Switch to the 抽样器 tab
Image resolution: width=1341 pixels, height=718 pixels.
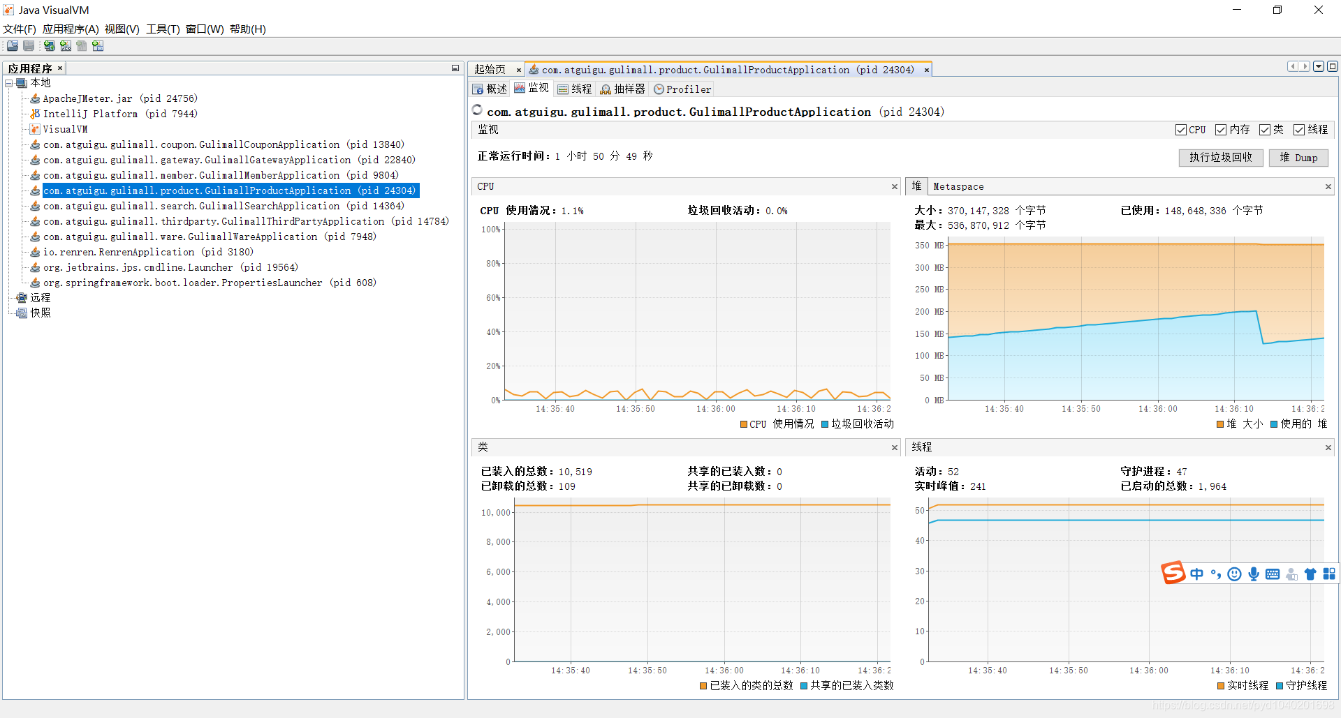pyautogui.click(x=623, y=89)
